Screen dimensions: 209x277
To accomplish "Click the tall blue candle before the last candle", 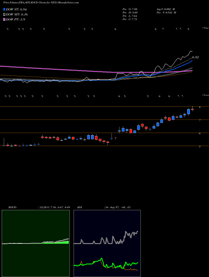I will coord(189,112).
